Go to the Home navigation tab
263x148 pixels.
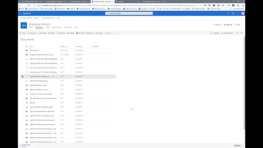click(x=31, y=27)
